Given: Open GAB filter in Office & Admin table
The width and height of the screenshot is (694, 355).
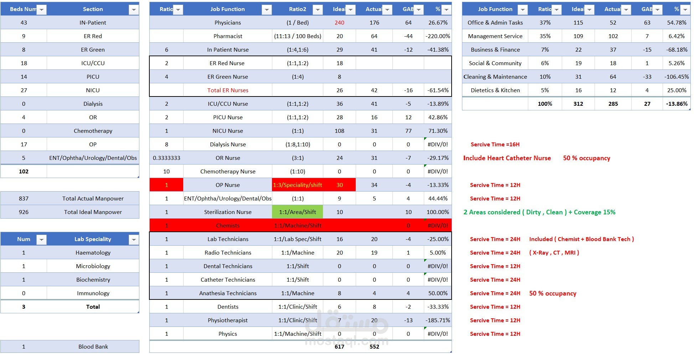Looking at the screenshot, I should [x=657, y=10].
